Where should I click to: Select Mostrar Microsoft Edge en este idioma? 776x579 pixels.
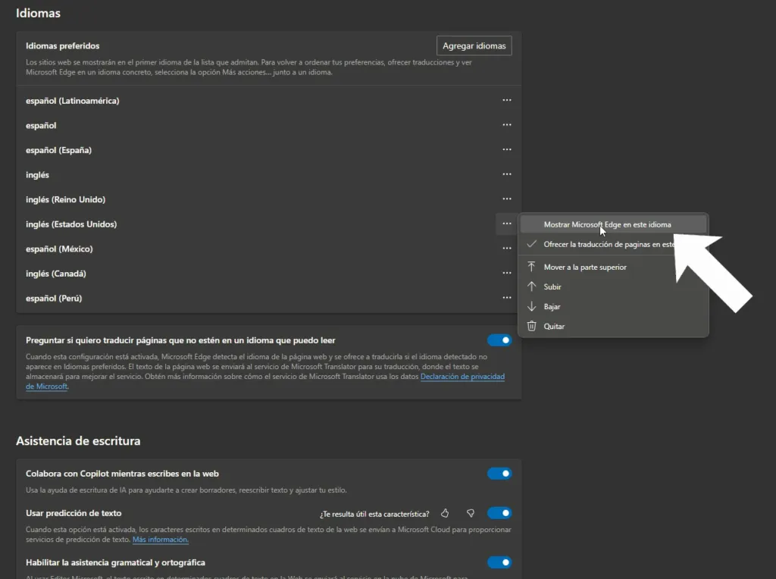tap(613, 224)
